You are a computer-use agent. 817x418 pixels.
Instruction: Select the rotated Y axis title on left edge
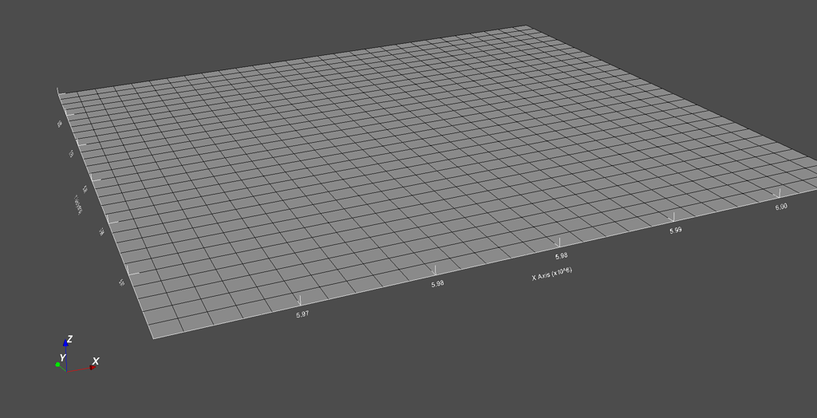click(78, 204)
